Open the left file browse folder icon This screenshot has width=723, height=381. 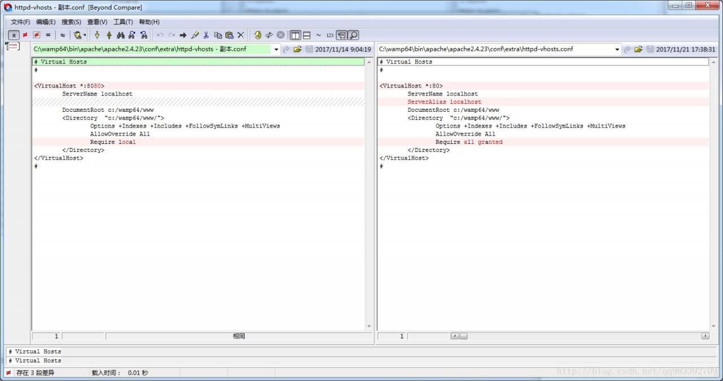pos(298,50)
